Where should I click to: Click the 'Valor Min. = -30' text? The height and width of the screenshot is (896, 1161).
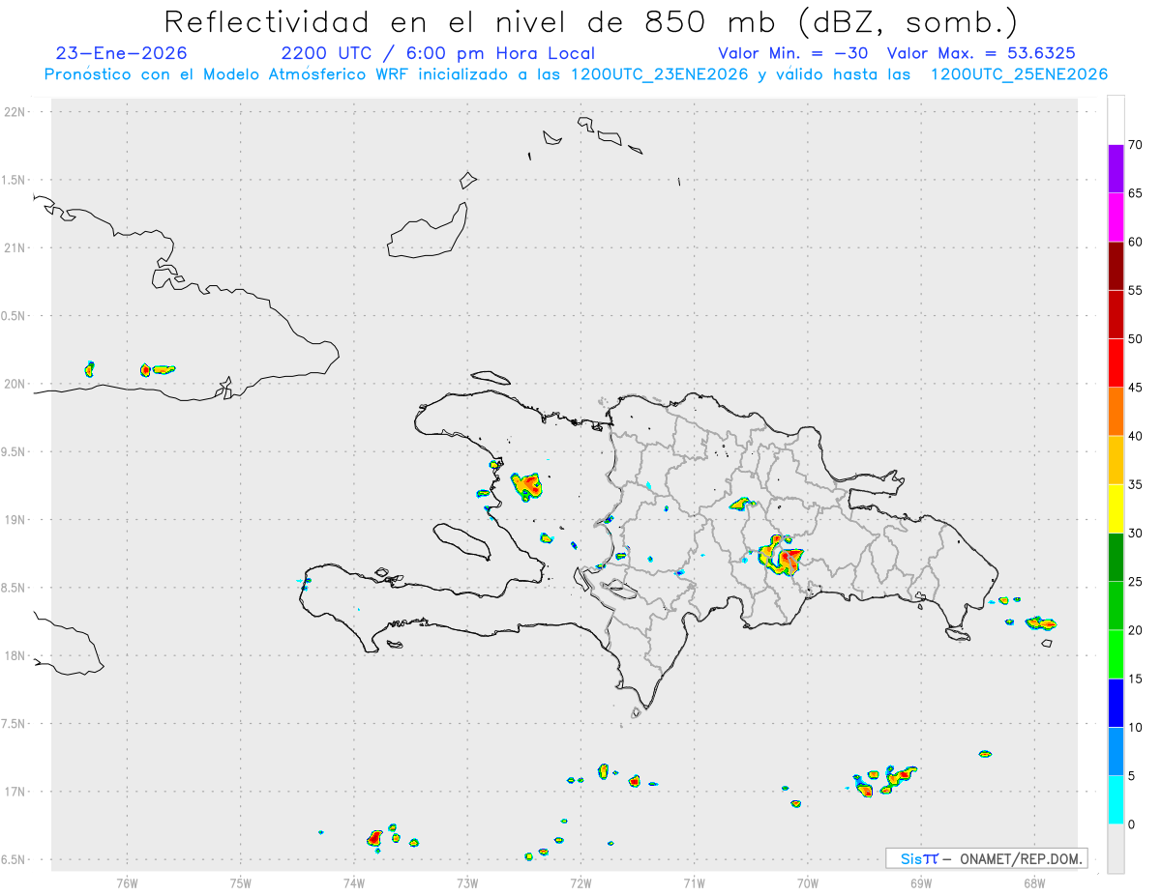point(793,53)
